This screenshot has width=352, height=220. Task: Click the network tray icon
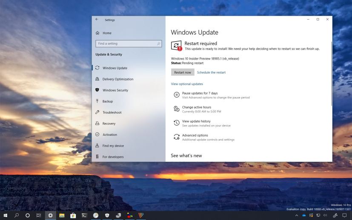[x=318, y=215]
